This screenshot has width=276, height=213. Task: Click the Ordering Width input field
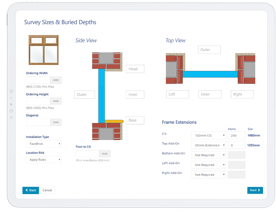pos(38,80)
